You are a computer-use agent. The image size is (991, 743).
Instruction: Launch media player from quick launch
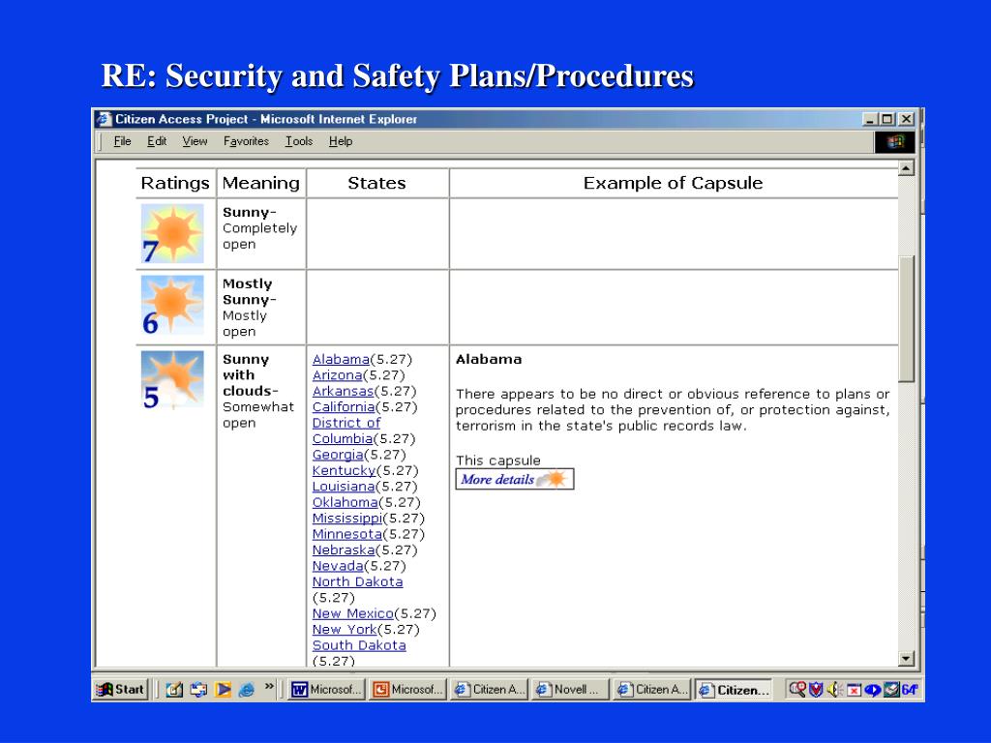point(223,689)
